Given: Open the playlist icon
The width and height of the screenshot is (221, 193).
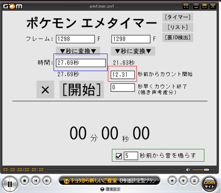Looking at the screenshot, I should pos(194,181).
